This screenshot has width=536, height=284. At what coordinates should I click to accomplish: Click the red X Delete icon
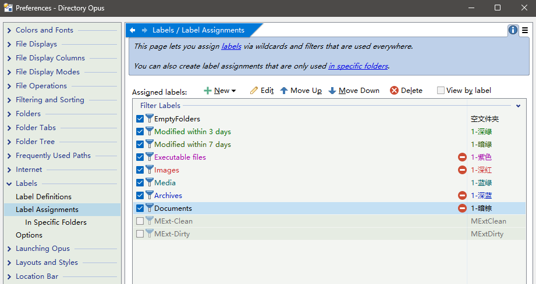tap(394, 91)
